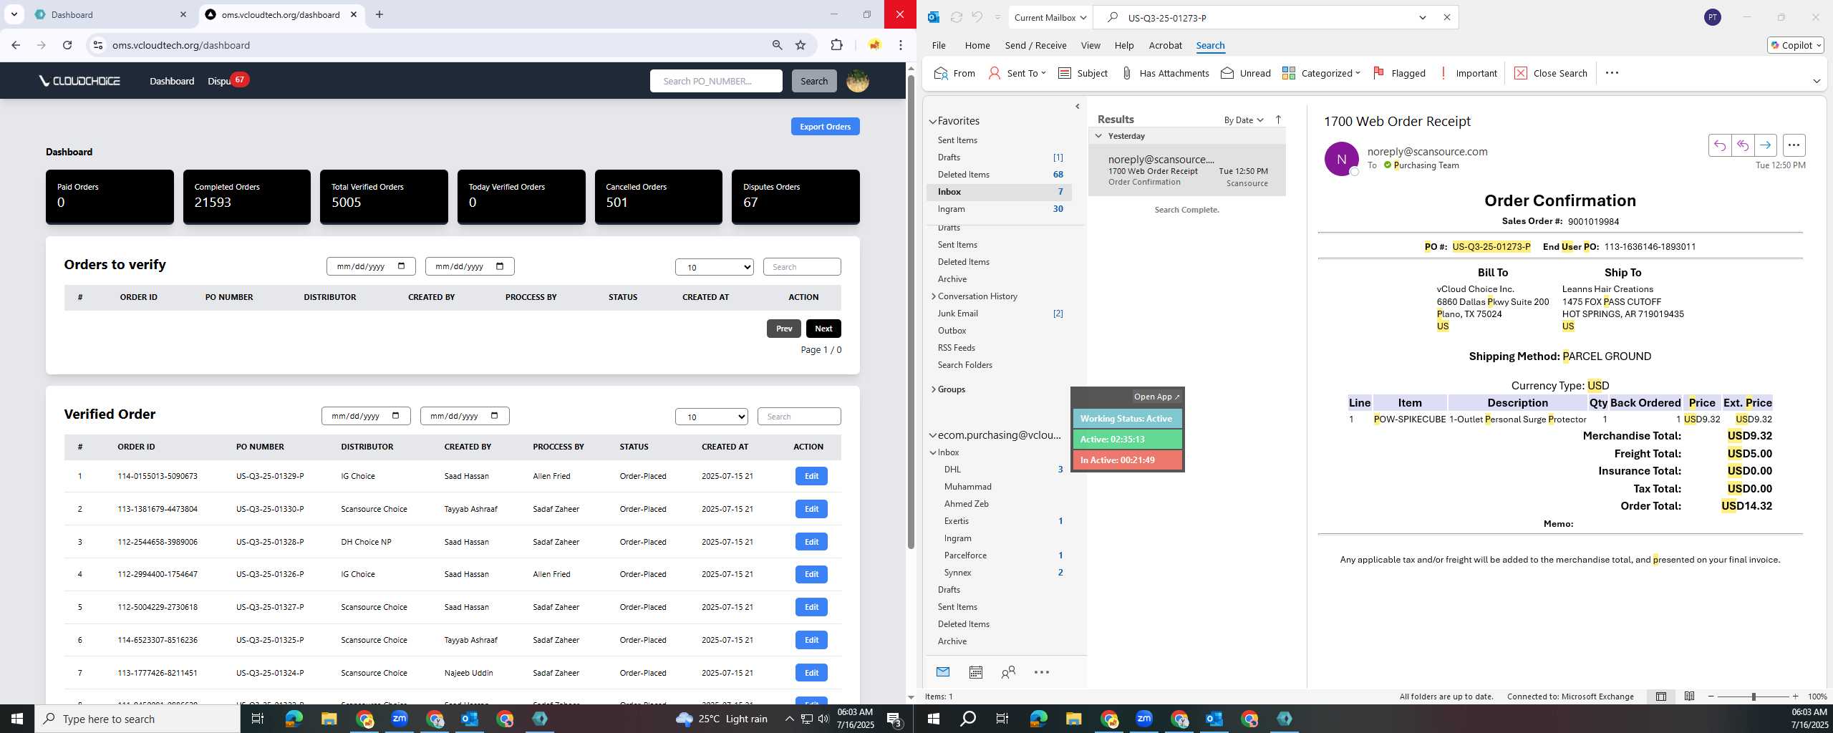
Task: Click Reply arrow on the email
Action: [x=1720, y=145]
